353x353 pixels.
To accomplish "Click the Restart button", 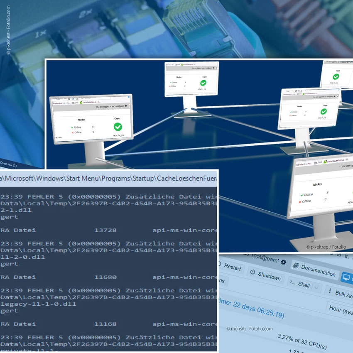I will tap(232, 267).
